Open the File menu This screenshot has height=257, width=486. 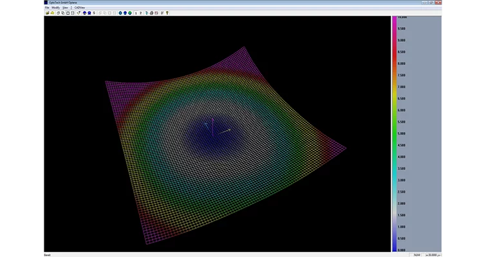pos(47,8)
